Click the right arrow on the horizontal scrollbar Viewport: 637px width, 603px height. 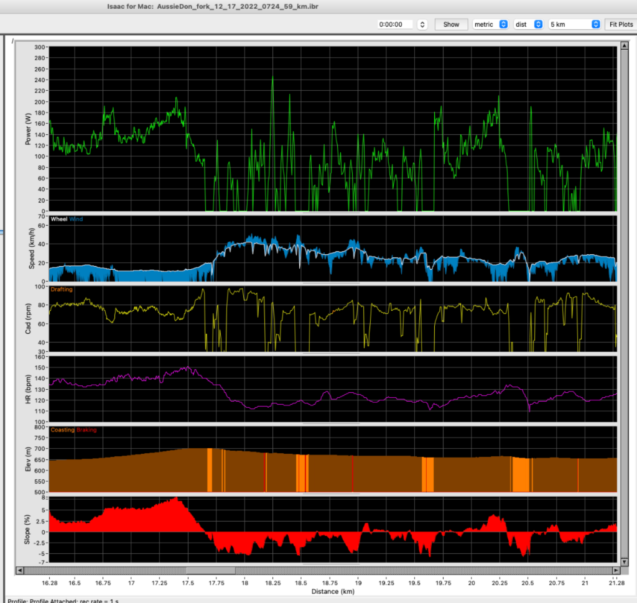pos(615,570)
